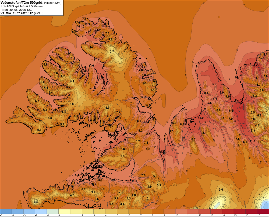This screenshot has width=269, height=217.
Task: Select the blue -5 to -4 legend swatch
Action: 6,212
